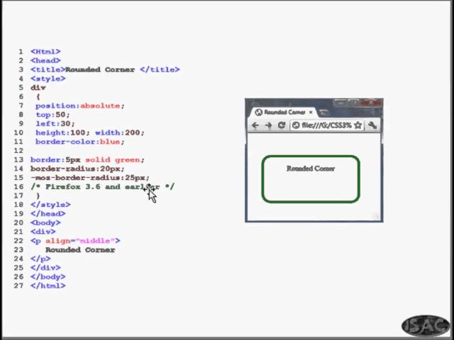Bookmark the page with the star icon
The width and height of the screenshot is (454, 340).
click(x=358, y=125)
